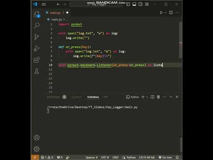Click the def on_press(key) line

75,47
